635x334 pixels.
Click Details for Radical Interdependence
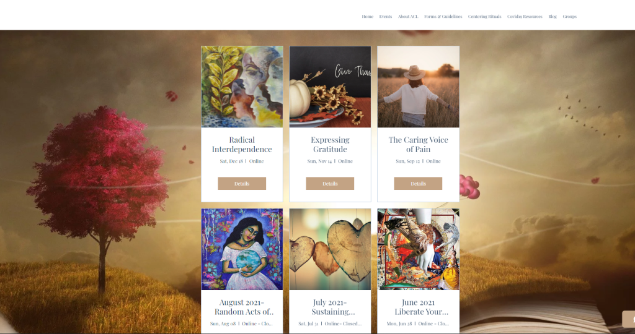pos(242,183)
